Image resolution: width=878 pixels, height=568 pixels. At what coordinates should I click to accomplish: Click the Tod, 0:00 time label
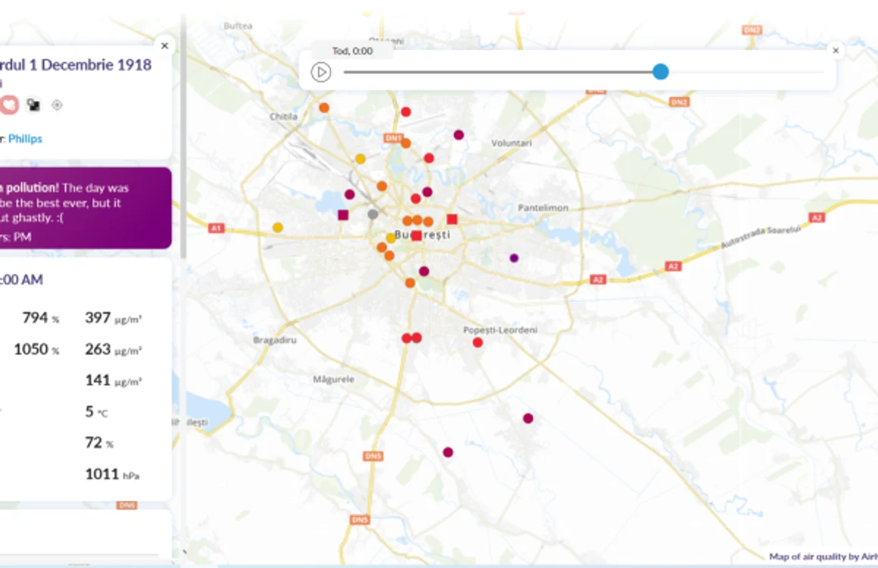tap(352, 51)
